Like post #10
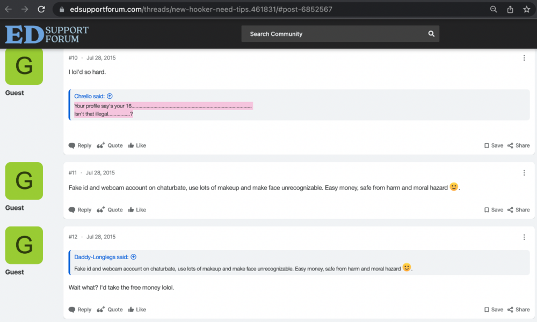 tap(137, 145)
